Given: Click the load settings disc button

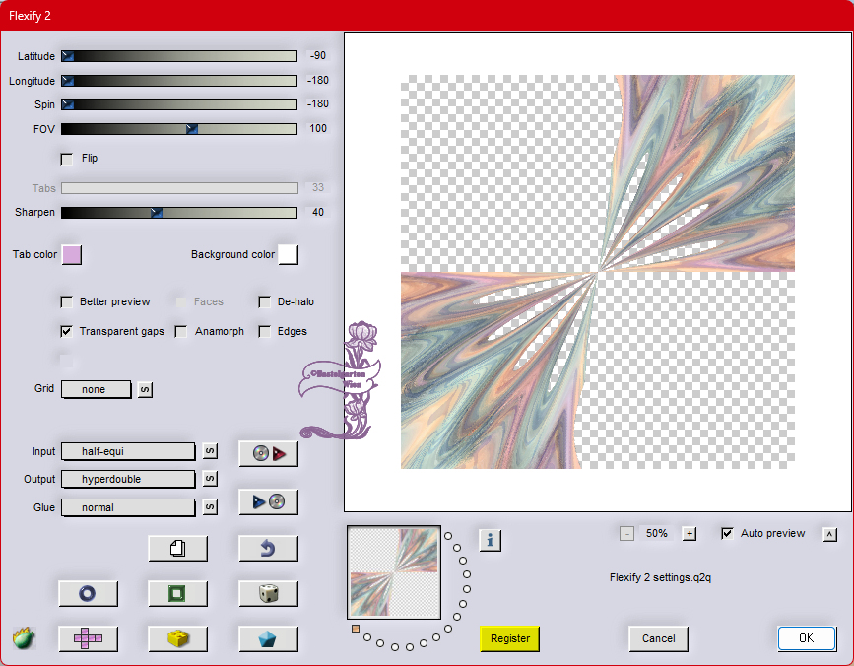Looking at the screenshot, I should tap(268, 453).
